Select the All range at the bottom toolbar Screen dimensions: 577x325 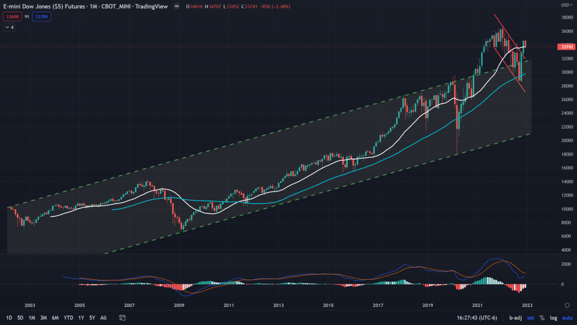[103, 318]
